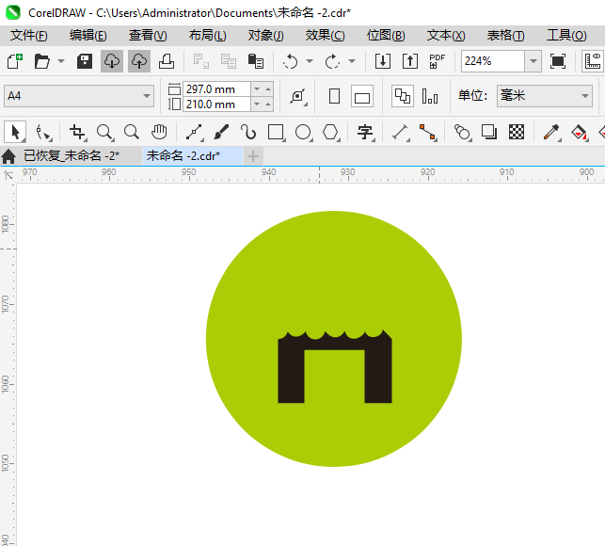
Task: Export the drawing with export icon
Action: 410,61
